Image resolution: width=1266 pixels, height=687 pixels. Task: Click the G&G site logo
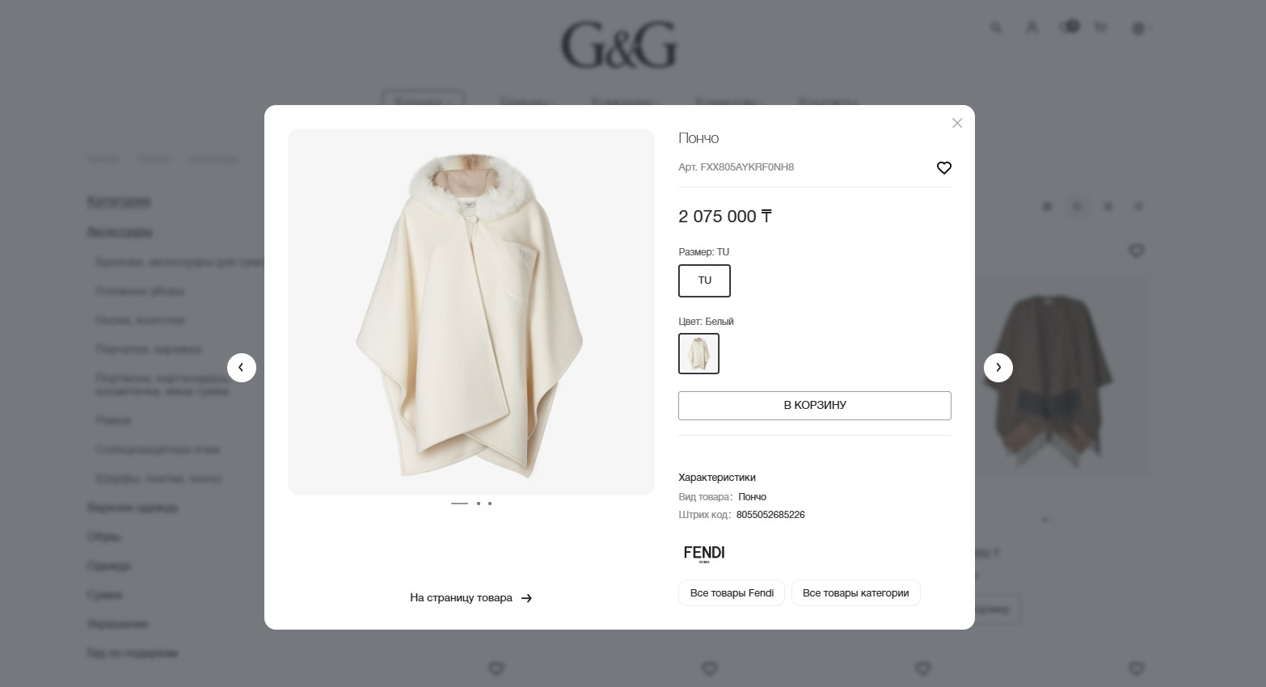pyautogui.click(x=619, y=45)
